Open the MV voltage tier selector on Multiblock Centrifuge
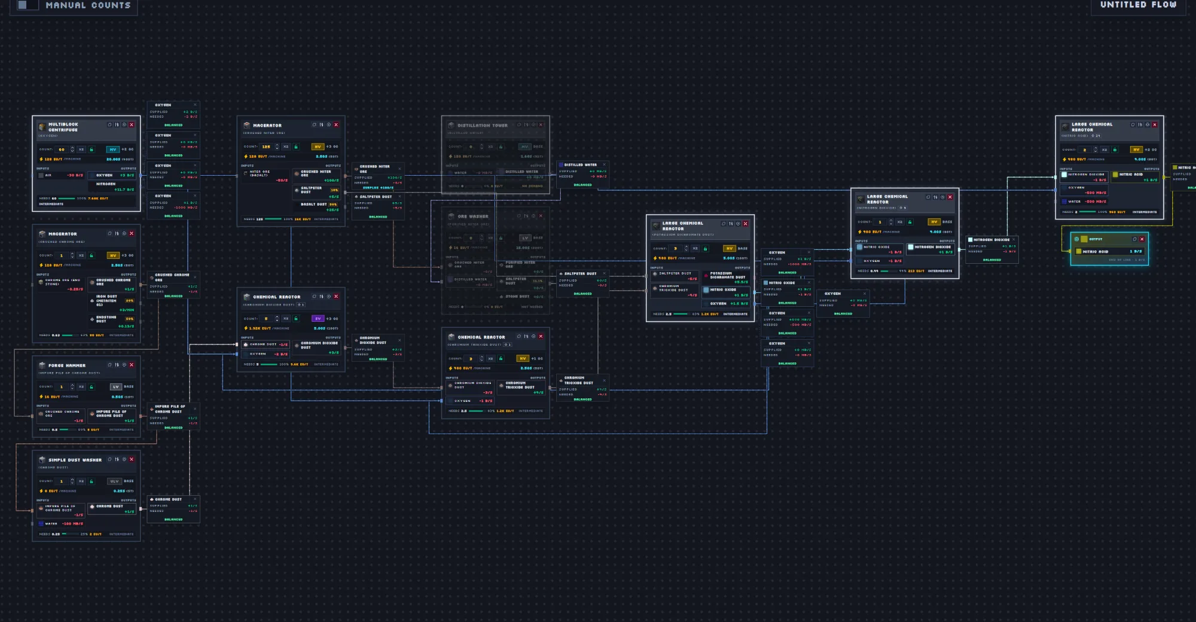Image resolution: width=1196 pixels, height=622 pixels. point(113,150)
